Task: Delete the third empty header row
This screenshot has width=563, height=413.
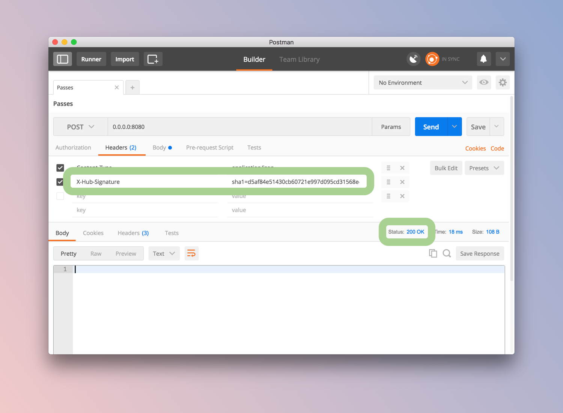Action: coord(402,196)
